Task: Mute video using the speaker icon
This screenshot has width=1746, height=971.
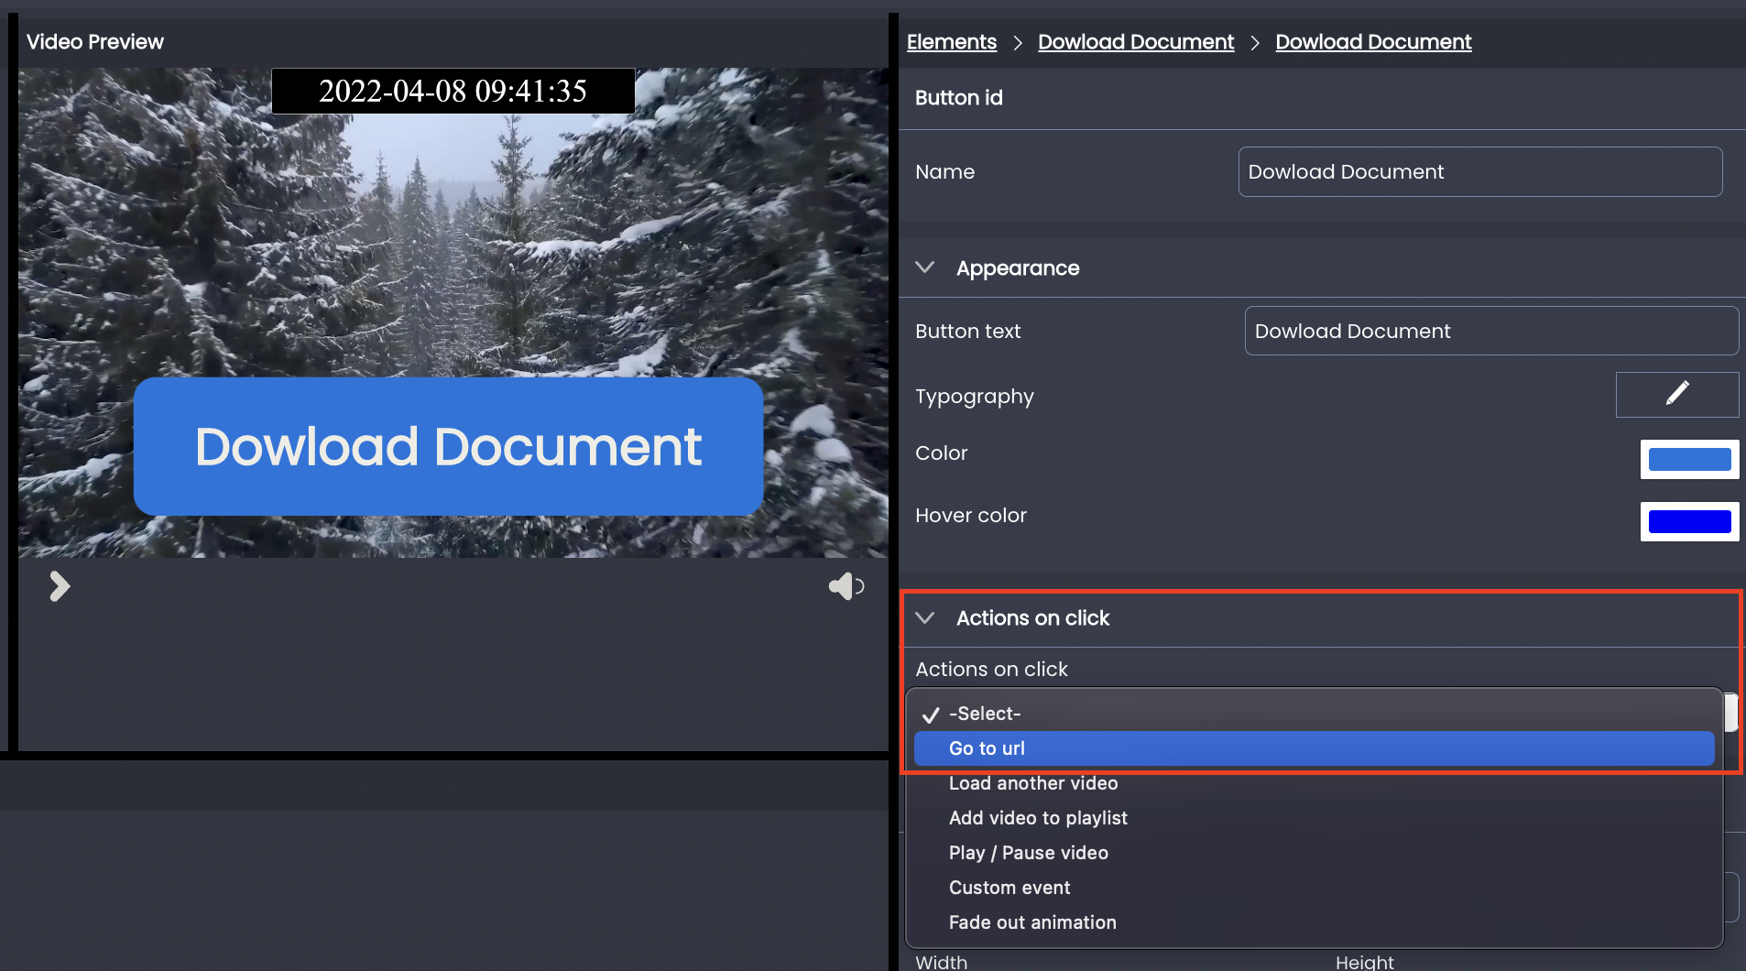Action: tap(846, 586)
